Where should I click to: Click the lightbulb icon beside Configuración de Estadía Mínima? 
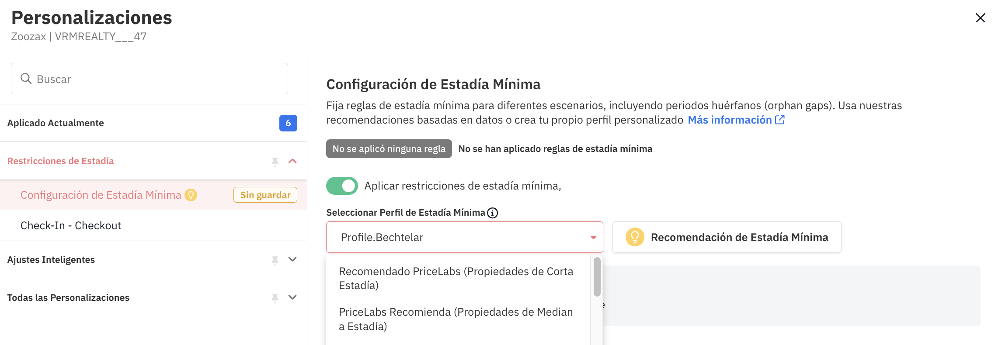point(191,195)
